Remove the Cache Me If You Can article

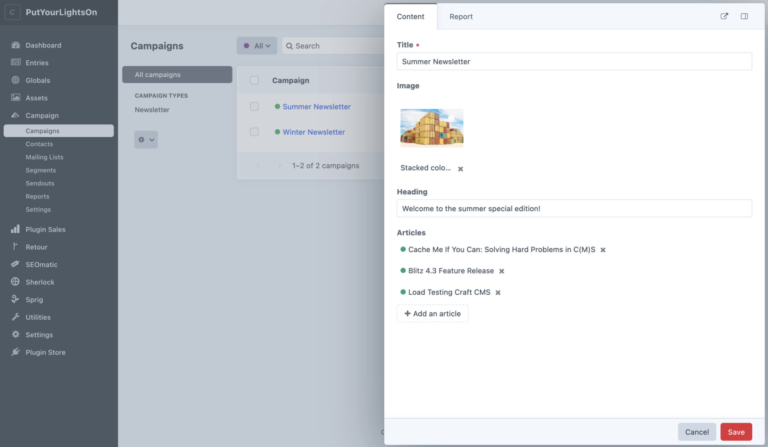click(x=603, y=250)
